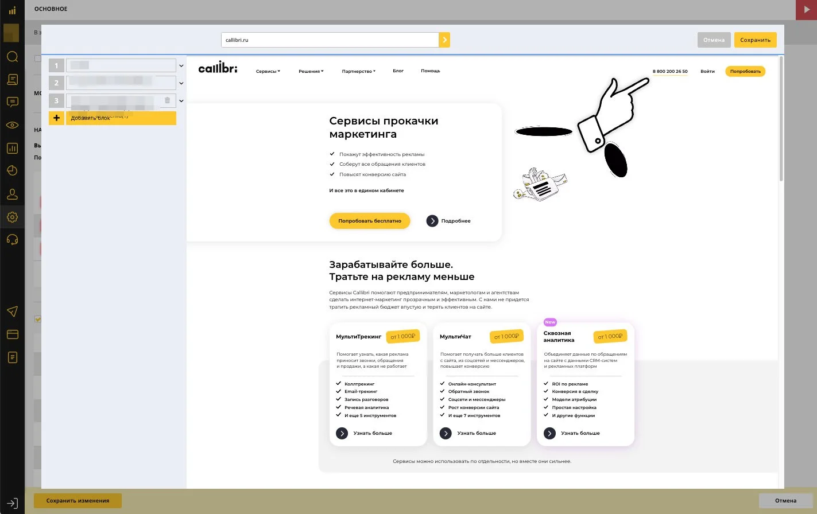Open the chat message icon in sidebar

pos(12,102)
